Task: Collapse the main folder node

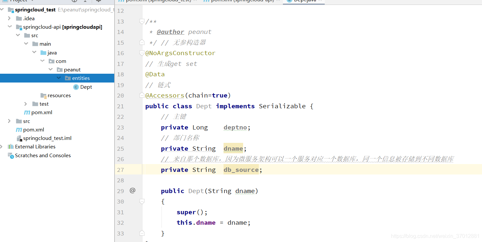Action: click(26, 44)
